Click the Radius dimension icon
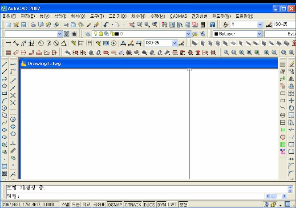Screen dimensions: 296x208 [x=41, y=43]
